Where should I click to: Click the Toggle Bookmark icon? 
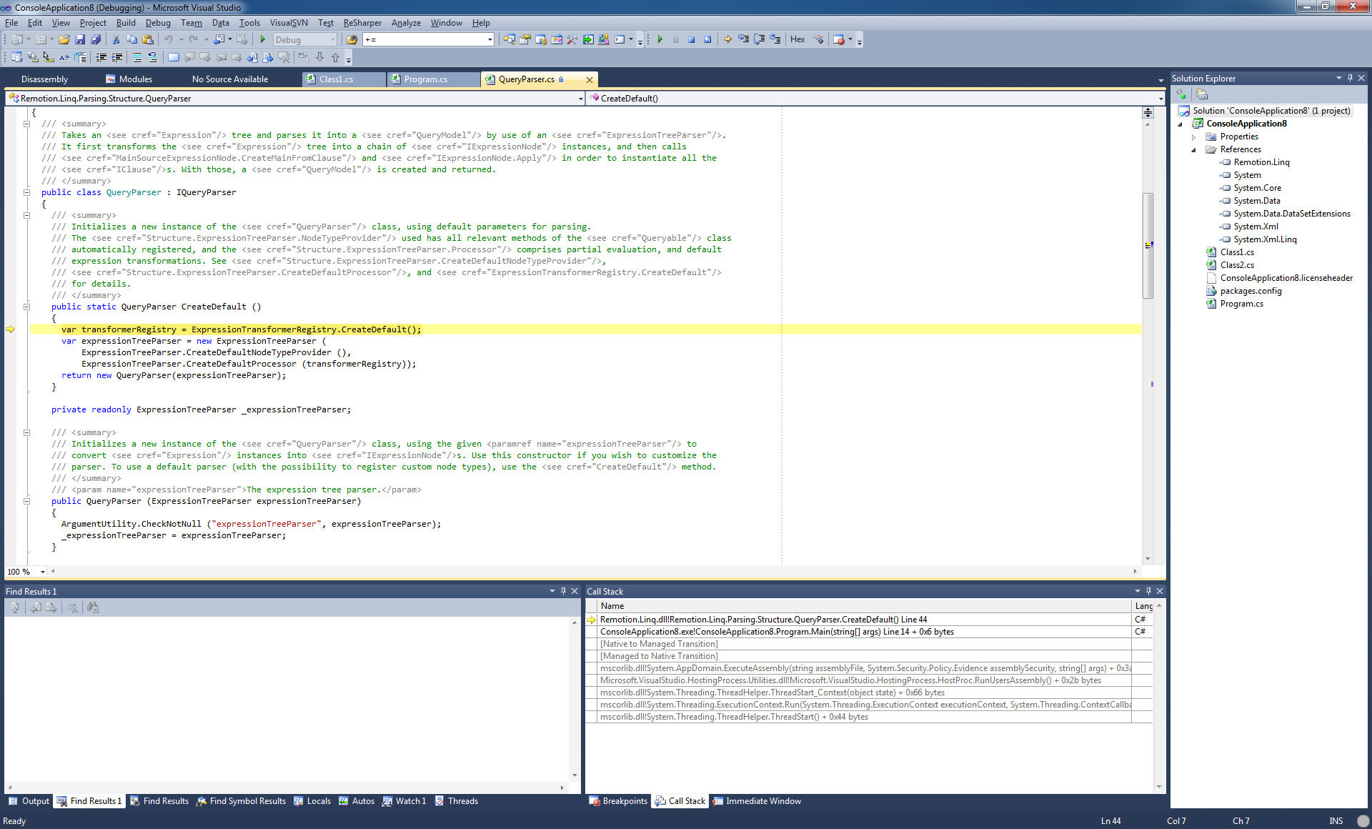pos(173,58)
